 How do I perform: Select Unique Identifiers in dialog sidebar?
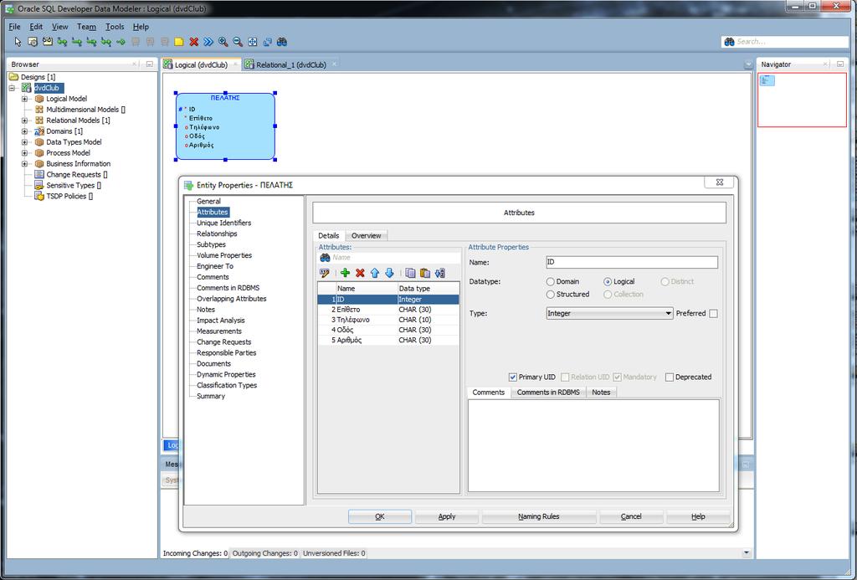click(x=224, y=223)
